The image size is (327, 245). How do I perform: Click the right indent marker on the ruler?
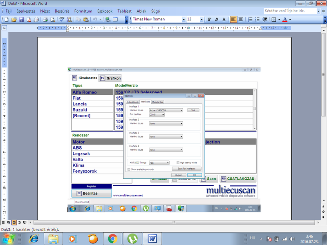261,29
